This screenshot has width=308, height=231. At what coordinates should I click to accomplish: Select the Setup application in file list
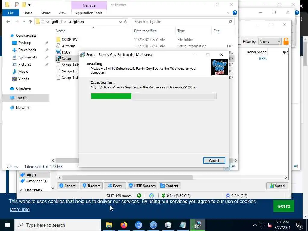tap(66, 59)
